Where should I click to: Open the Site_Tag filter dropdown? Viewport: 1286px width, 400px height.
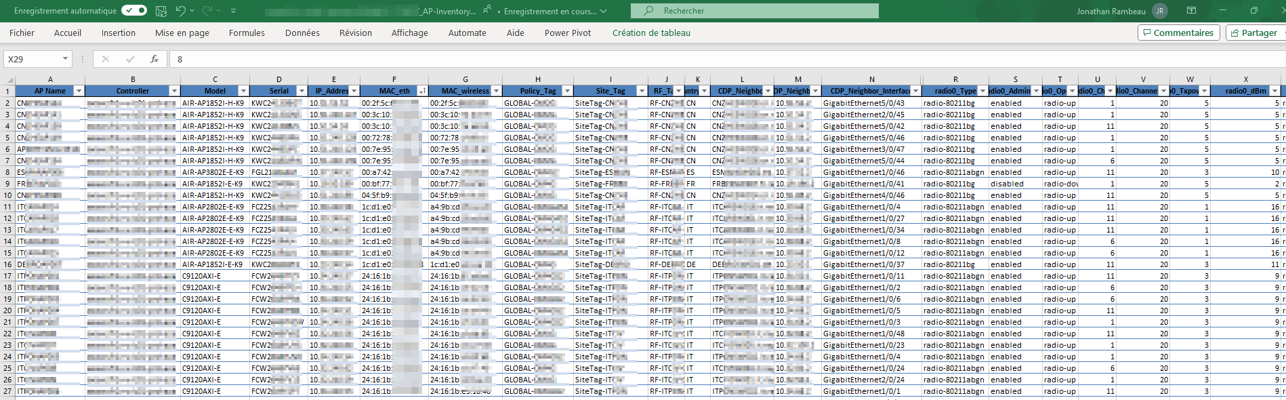[x=642, y=91]
